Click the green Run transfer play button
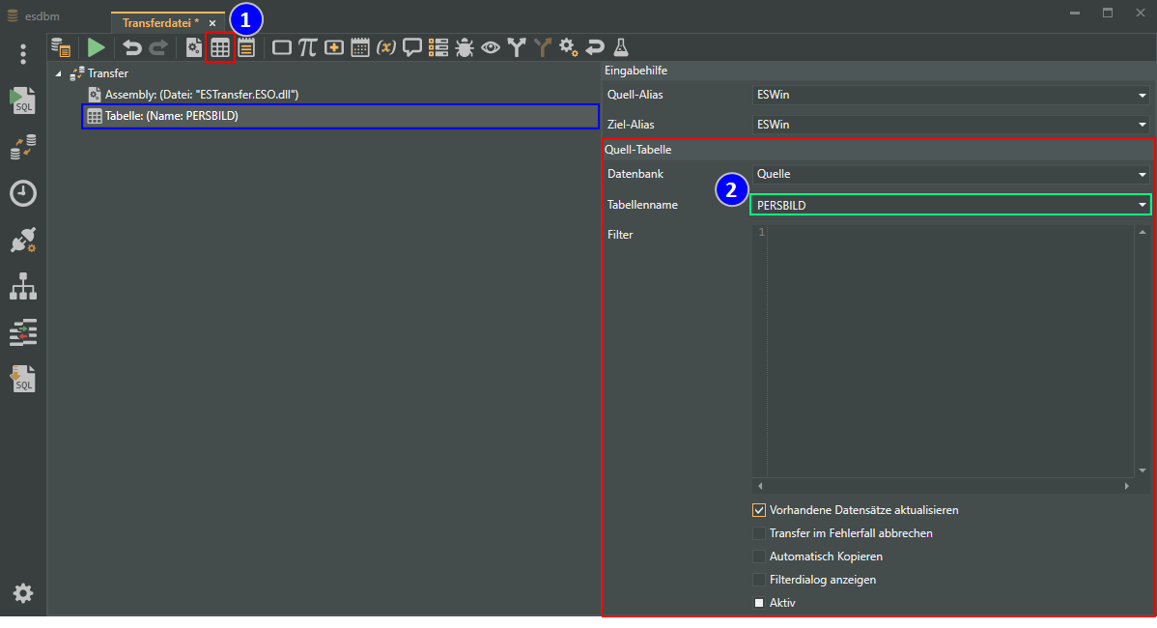The width and height of the screenshot is (1157, 628). pyautogui.click(x=96, y=46)
